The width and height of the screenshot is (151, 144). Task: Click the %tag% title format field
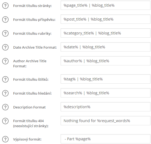105,79
